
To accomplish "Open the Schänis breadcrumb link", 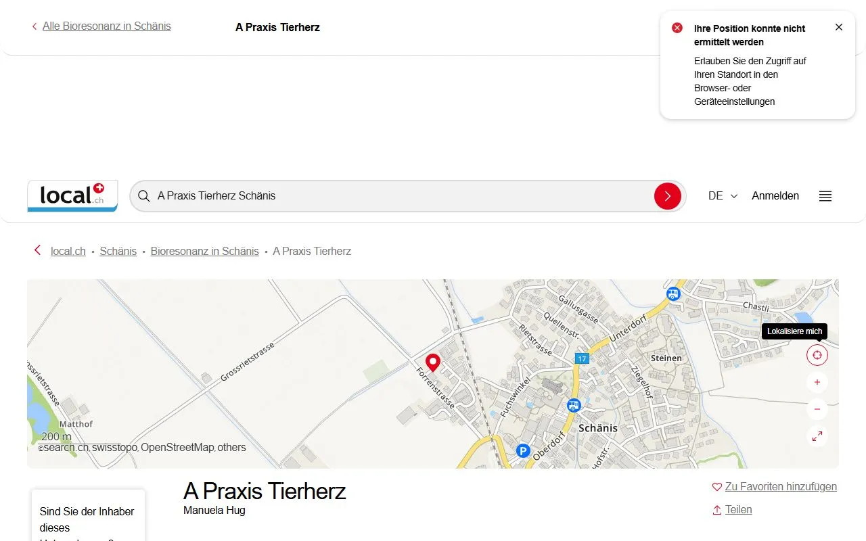I will (x=118, y=251).
